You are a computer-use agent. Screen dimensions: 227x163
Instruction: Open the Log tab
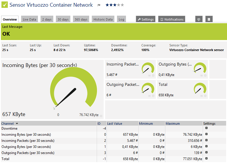tap(122, 19)
